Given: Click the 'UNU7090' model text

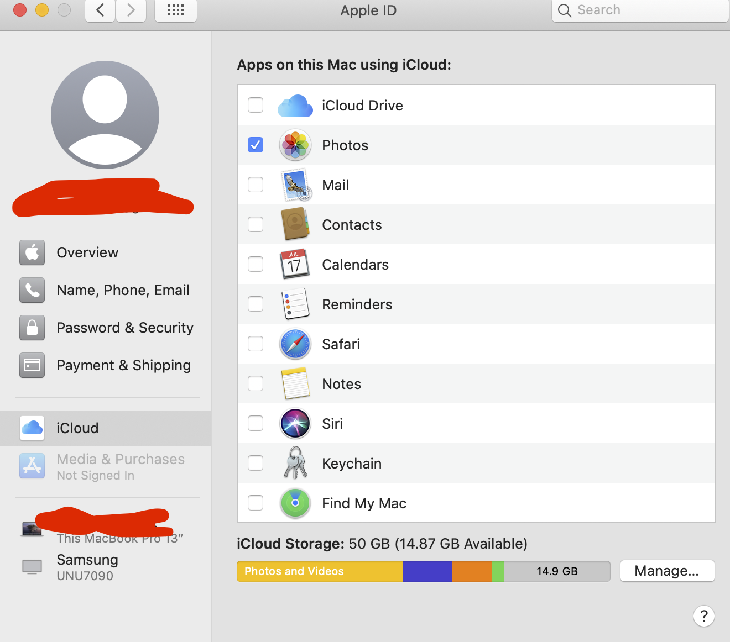Looking at the screenshot, I should (x=85, y=576).
